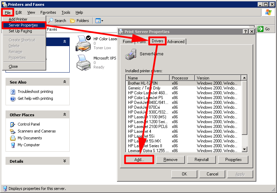The image size is (277, 193).
Task: Select Server Properties menu entry
Action: pos(24,25)
